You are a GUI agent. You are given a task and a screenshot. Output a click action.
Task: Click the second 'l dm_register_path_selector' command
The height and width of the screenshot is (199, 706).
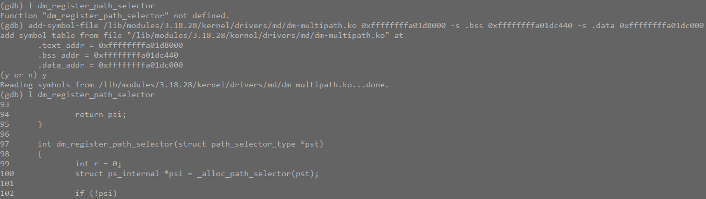(x=92, y=95)
